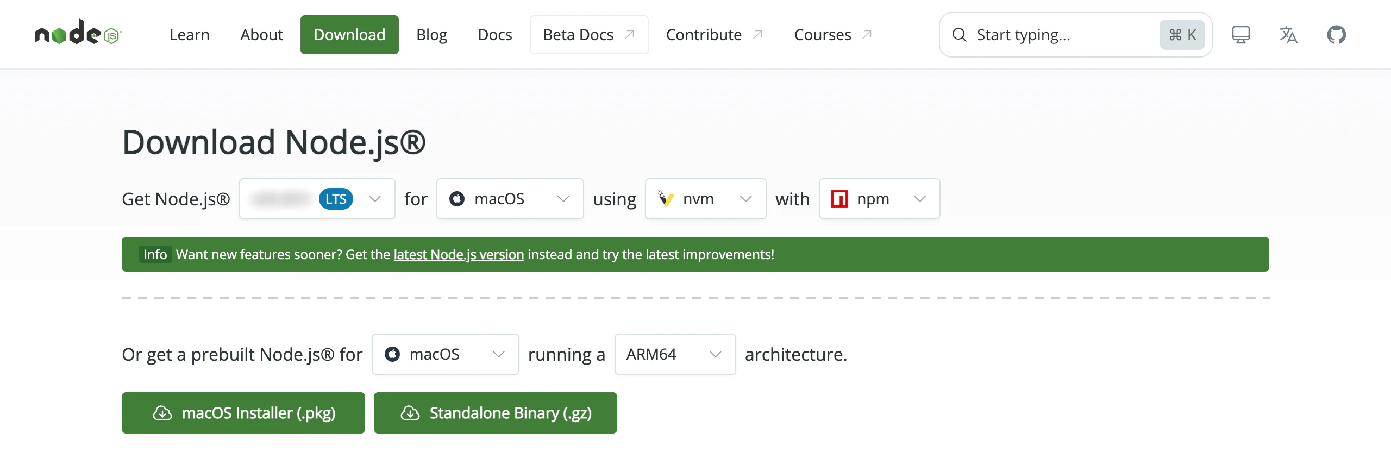Open the language translation icon
The width and height of the screenshot is (1391, 452).
coord(1288,35)
